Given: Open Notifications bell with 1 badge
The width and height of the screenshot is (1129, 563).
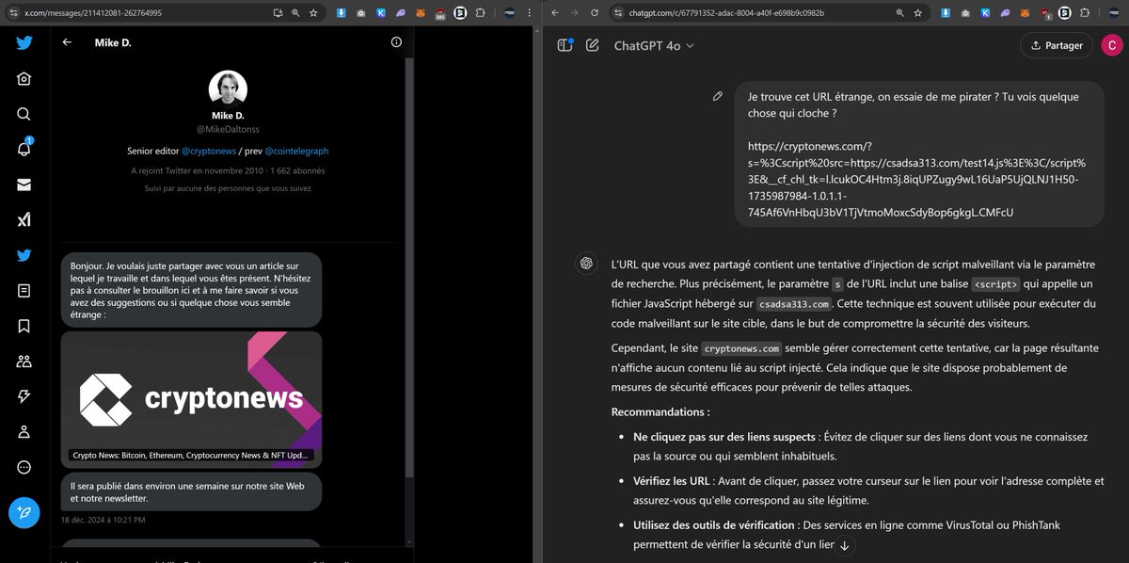Looking at the screenshot, I should click(x=24, y=149).
